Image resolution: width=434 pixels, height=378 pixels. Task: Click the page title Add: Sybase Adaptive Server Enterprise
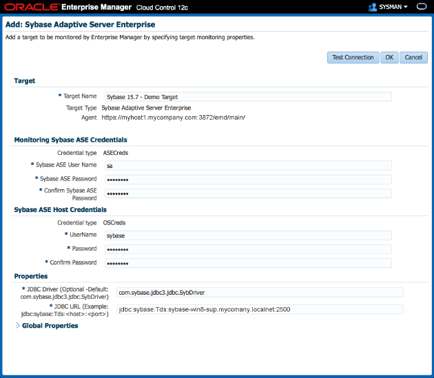click(x=81, y=24)
